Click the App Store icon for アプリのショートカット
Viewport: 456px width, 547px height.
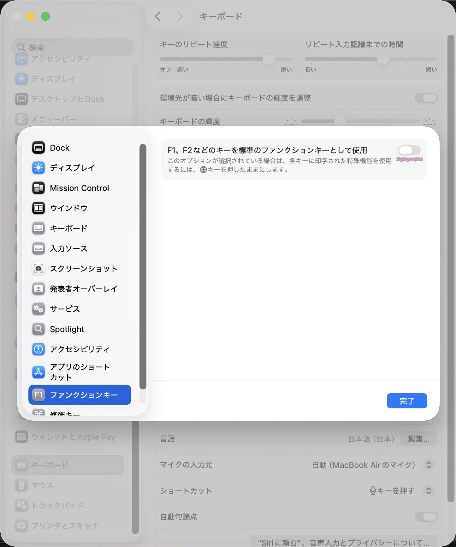38,372
